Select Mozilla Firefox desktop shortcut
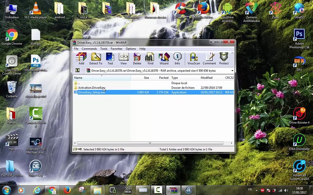 [204, 11]
